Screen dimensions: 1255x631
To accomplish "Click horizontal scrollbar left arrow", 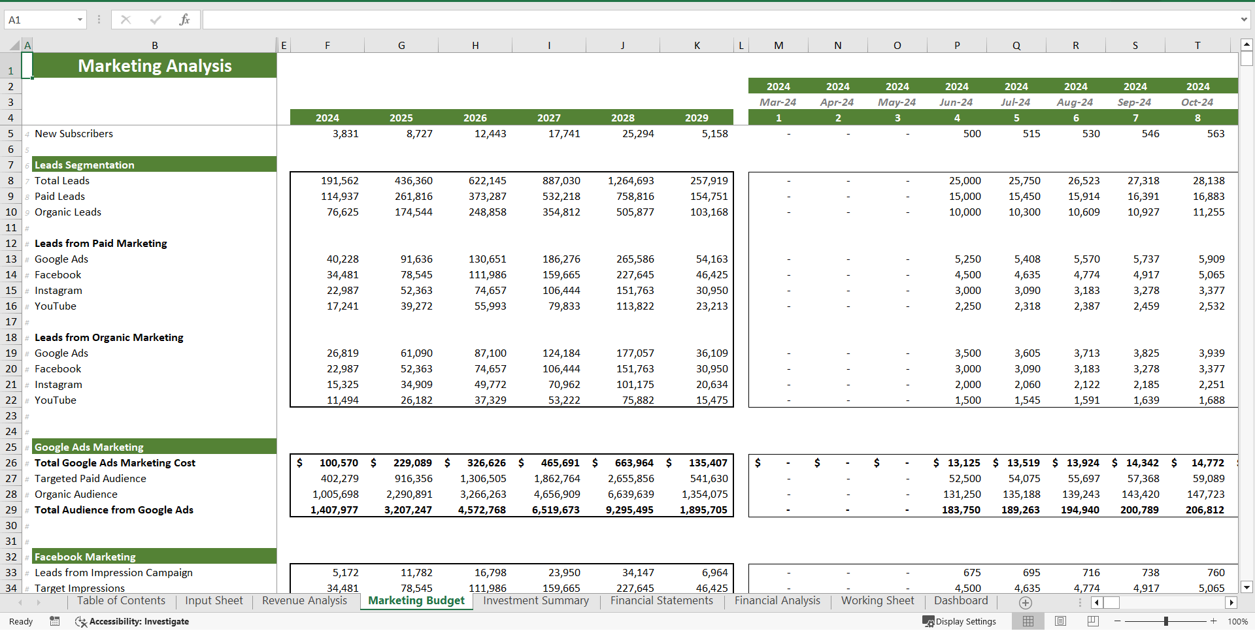I will click(x=1097, y=602).
